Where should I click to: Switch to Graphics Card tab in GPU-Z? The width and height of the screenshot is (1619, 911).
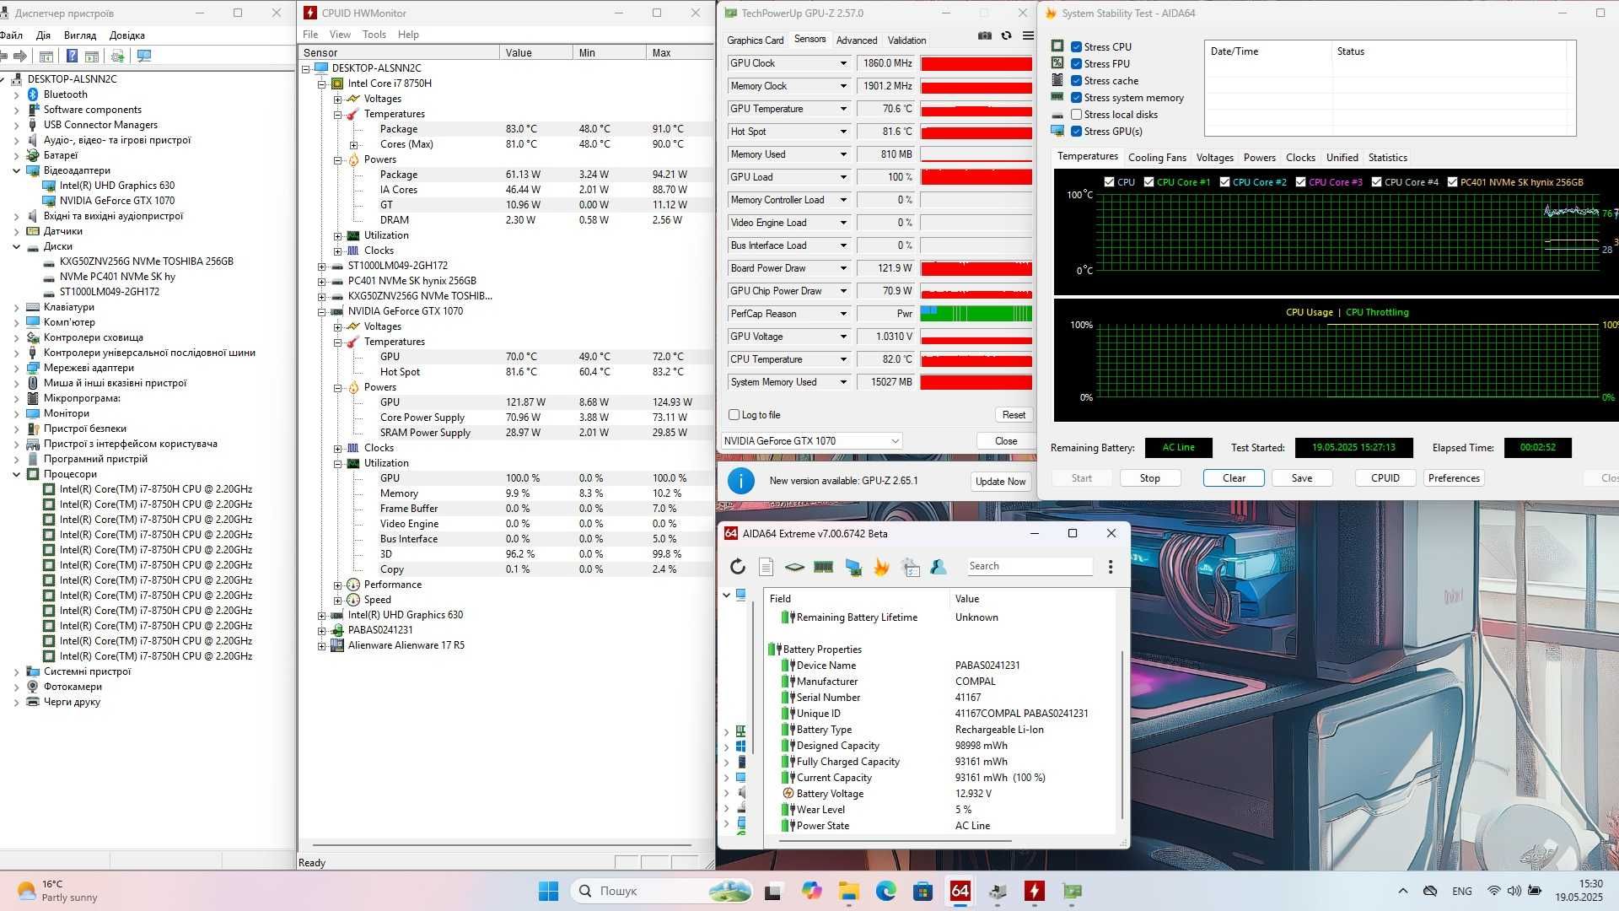coord(755,40)
